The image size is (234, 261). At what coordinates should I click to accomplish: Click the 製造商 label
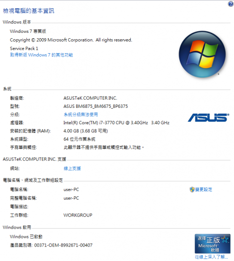point(17,98)
